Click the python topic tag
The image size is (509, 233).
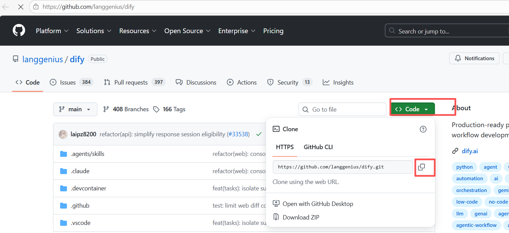(x=464, y=167)
